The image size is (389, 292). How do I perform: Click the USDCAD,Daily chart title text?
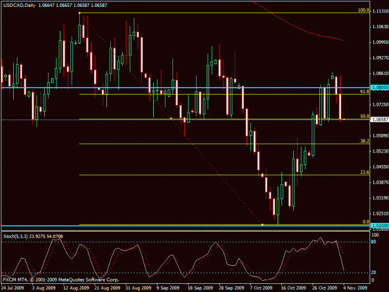tap(19, 5)
